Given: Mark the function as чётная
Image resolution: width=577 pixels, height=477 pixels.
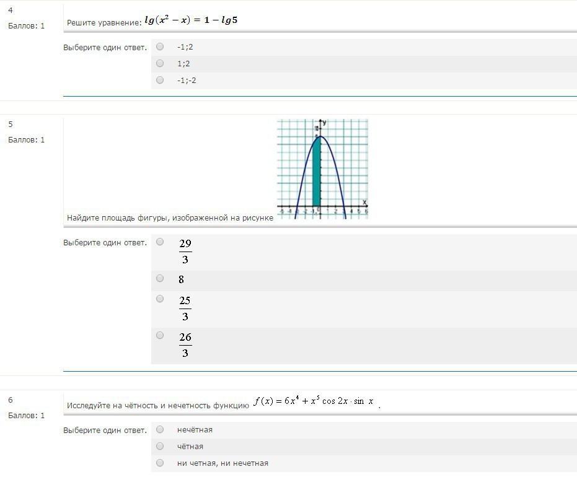Looking at the screenshot, I should [161, 446].
